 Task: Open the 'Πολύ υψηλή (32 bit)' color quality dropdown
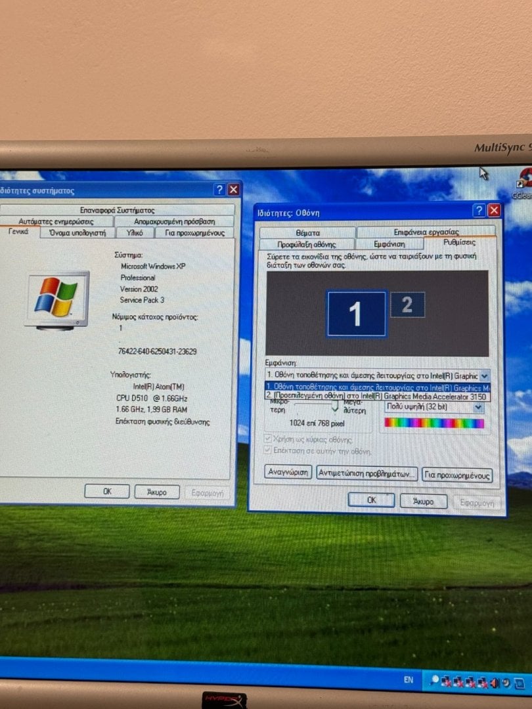point(434,406)
